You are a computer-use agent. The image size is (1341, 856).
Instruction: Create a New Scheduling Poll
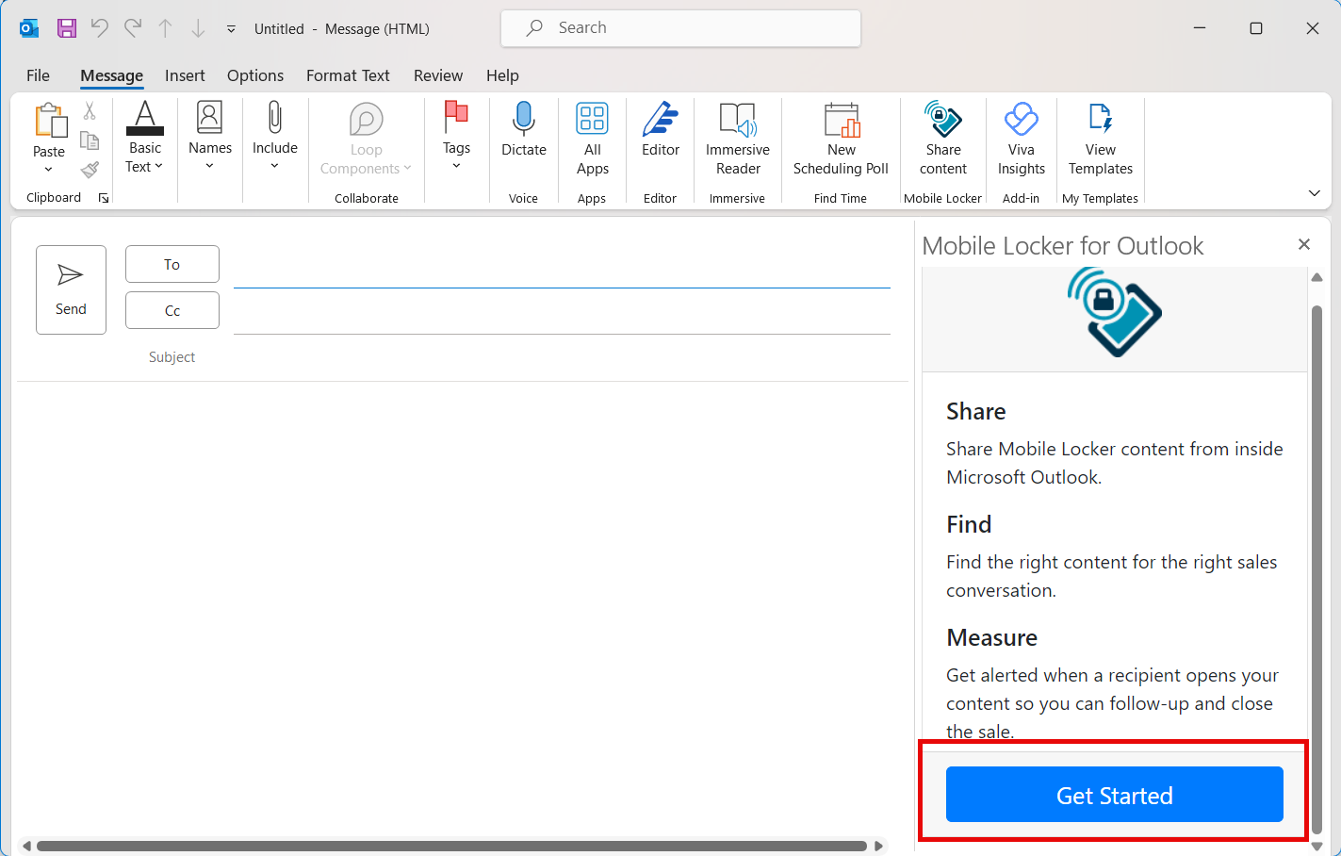pos(841,140)
